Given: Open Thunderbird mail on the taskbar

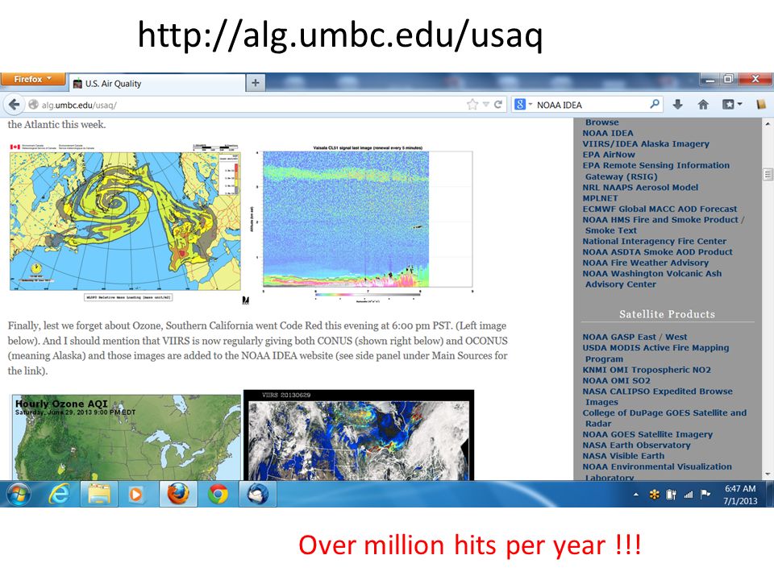Looking at the screenshot, I should point(257,494).
